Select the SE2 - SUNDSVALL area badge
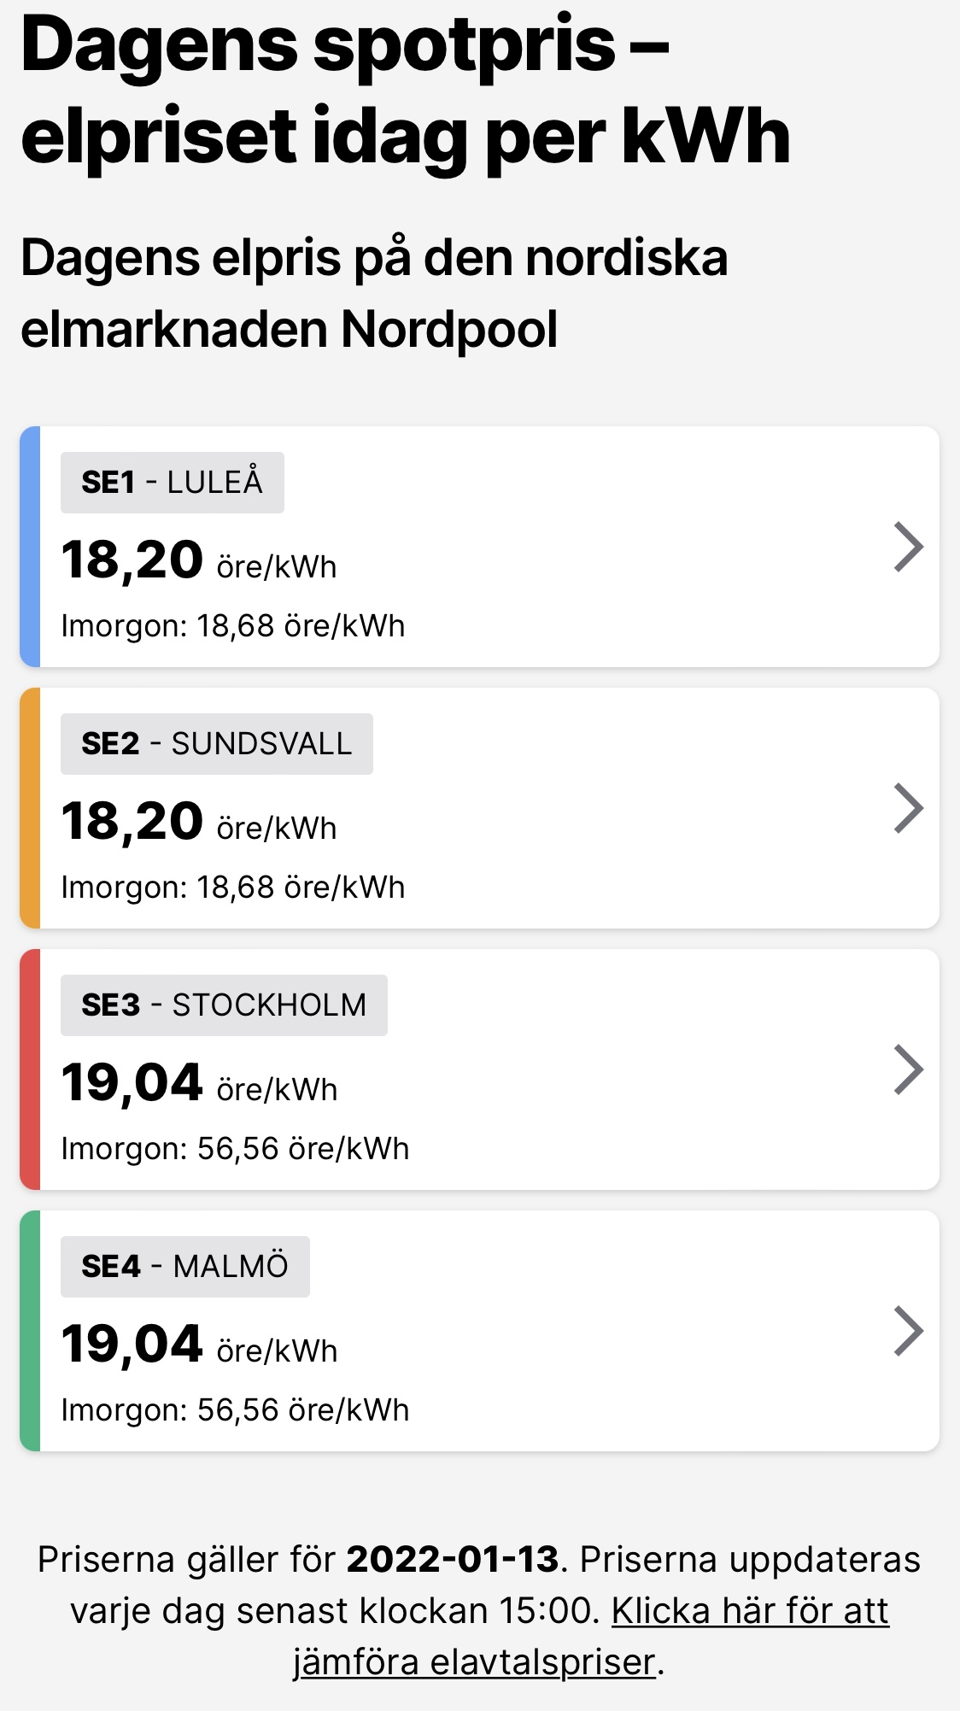Viewport: 960px width, 1711px height. [216, 744]
